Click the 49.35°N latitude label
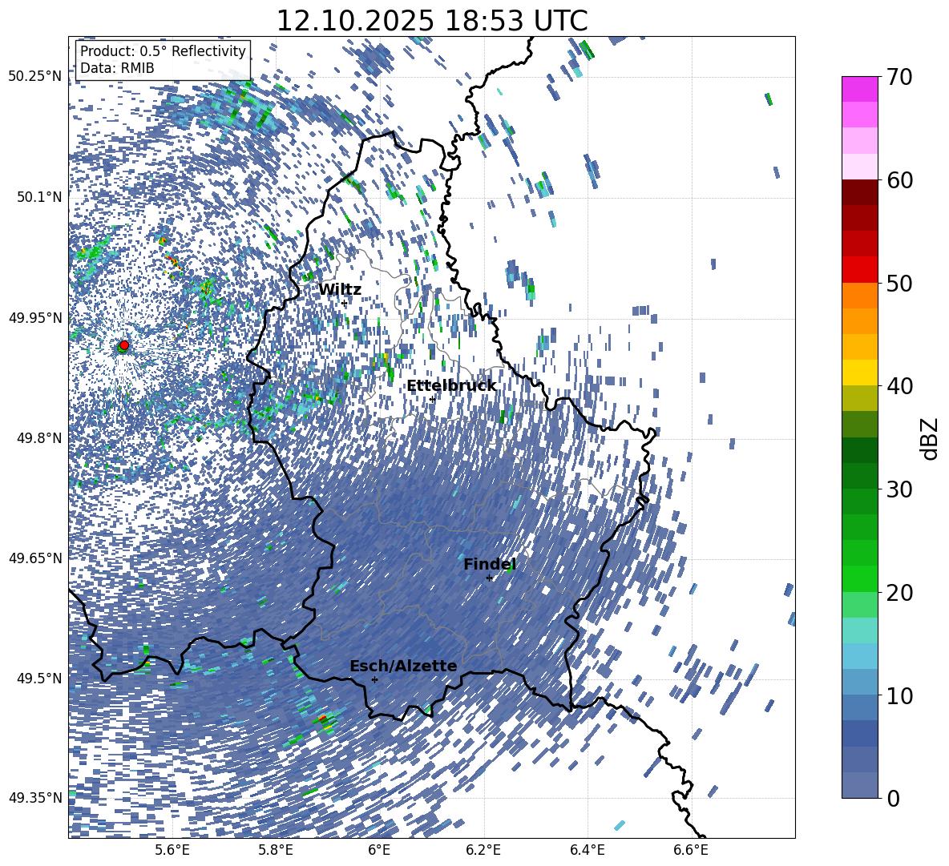The image size is (949, 866). 35,798
